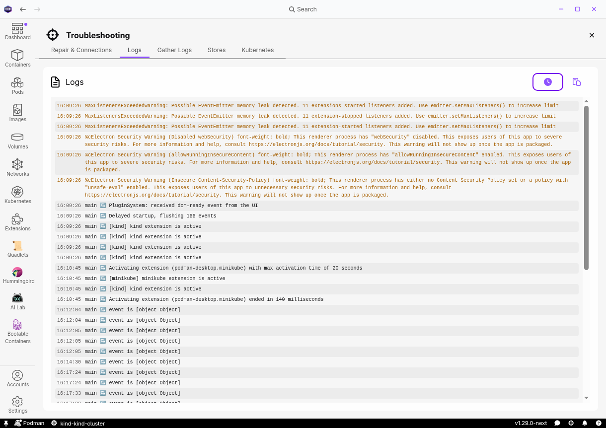The width and height of the screenshot is (606, 428).
Task: Click the Podman Desktop logo in title bar
Action: coord(8,9)
